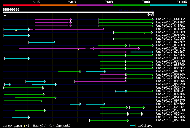This screenshot has height=128, width=190.
Task: Select the UniRef100_A7QEC9 label
Action: click(170, 42)
